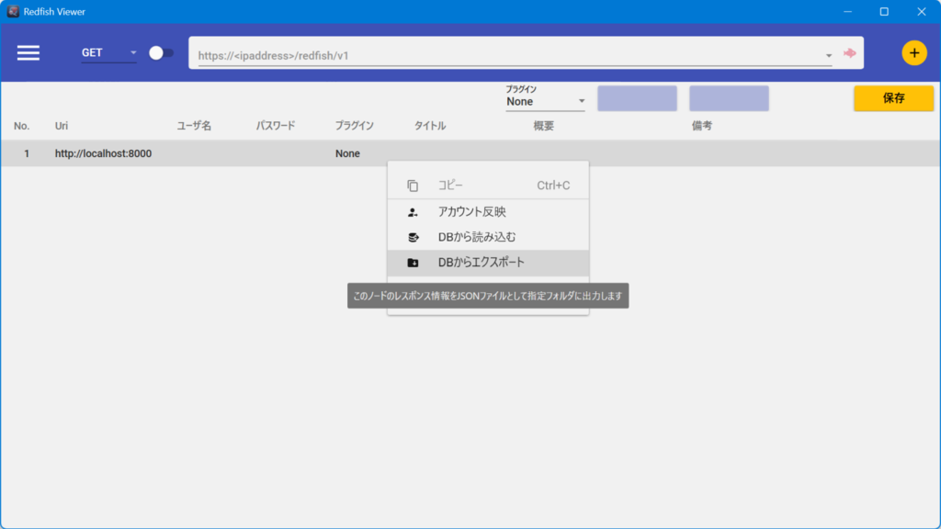The width and height of the screenshot is (941, 529).
Task: Click the account person icon
Action: (413, 212)
